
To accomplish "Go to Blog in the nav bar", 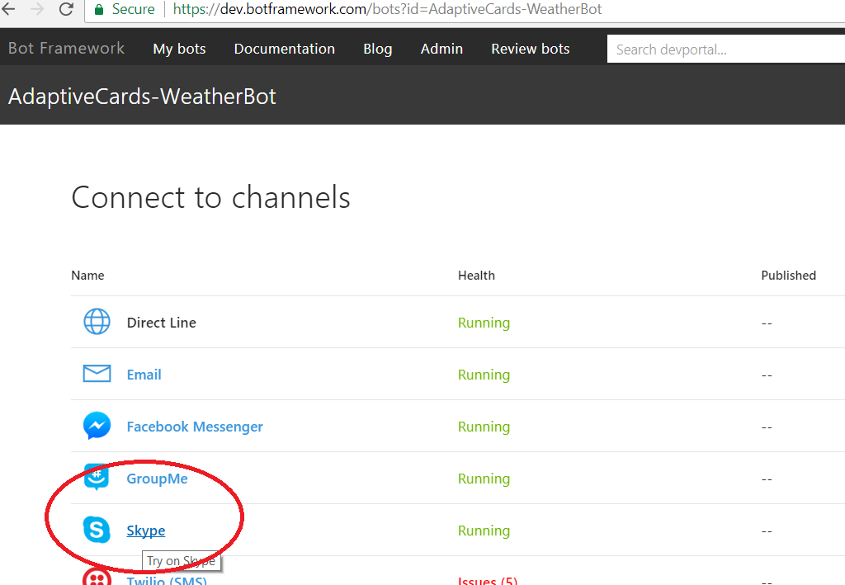I will coord(378,49).
